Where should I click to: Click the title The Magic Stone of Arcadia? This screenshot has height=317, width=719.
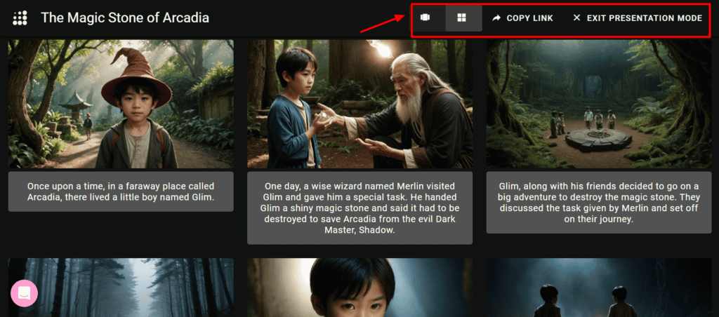[x=125, y=18]
